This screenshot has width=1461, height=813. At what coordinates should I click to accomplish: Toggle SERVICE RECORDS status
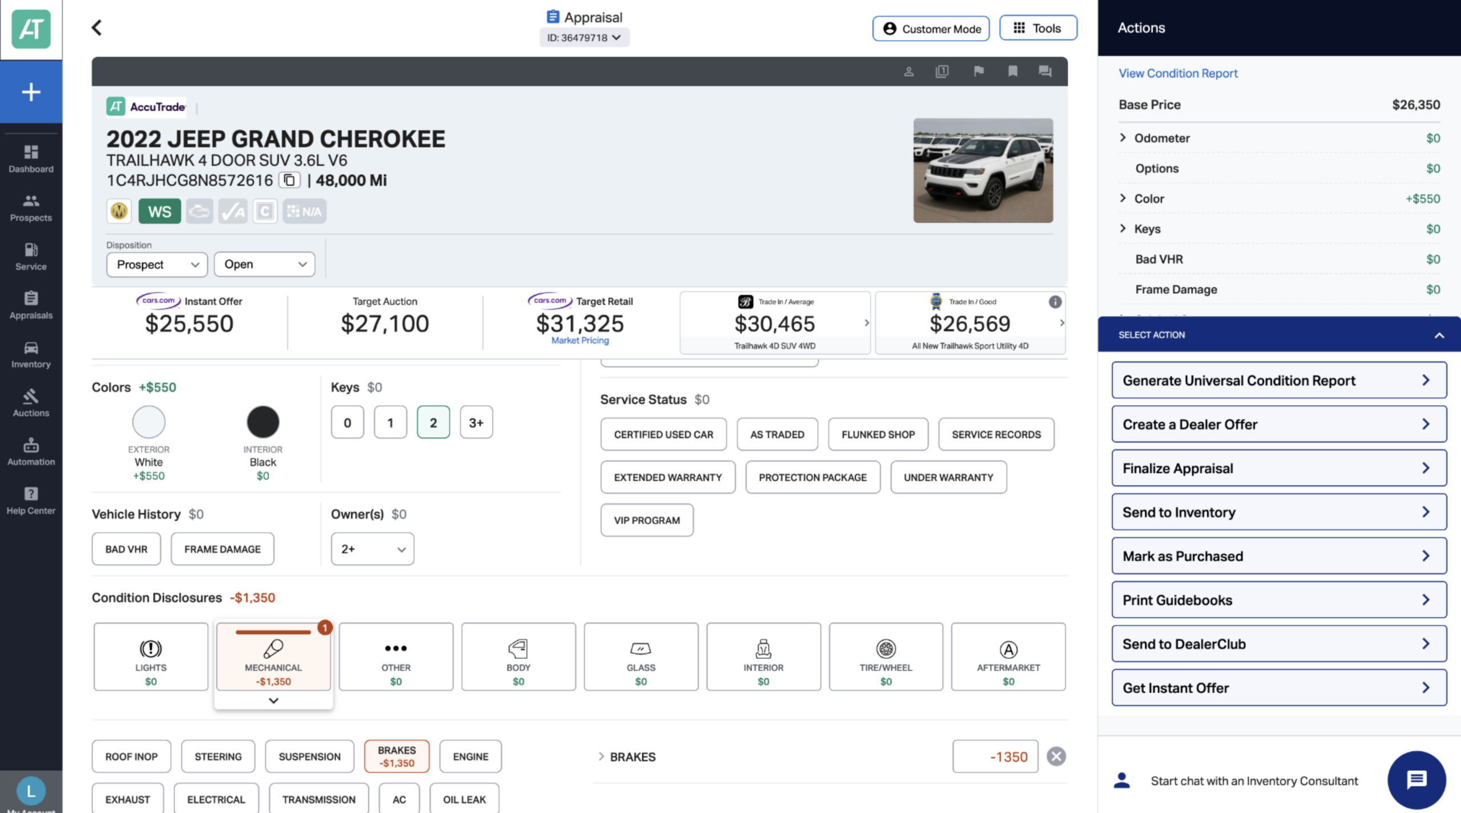[x=996, y=434]
